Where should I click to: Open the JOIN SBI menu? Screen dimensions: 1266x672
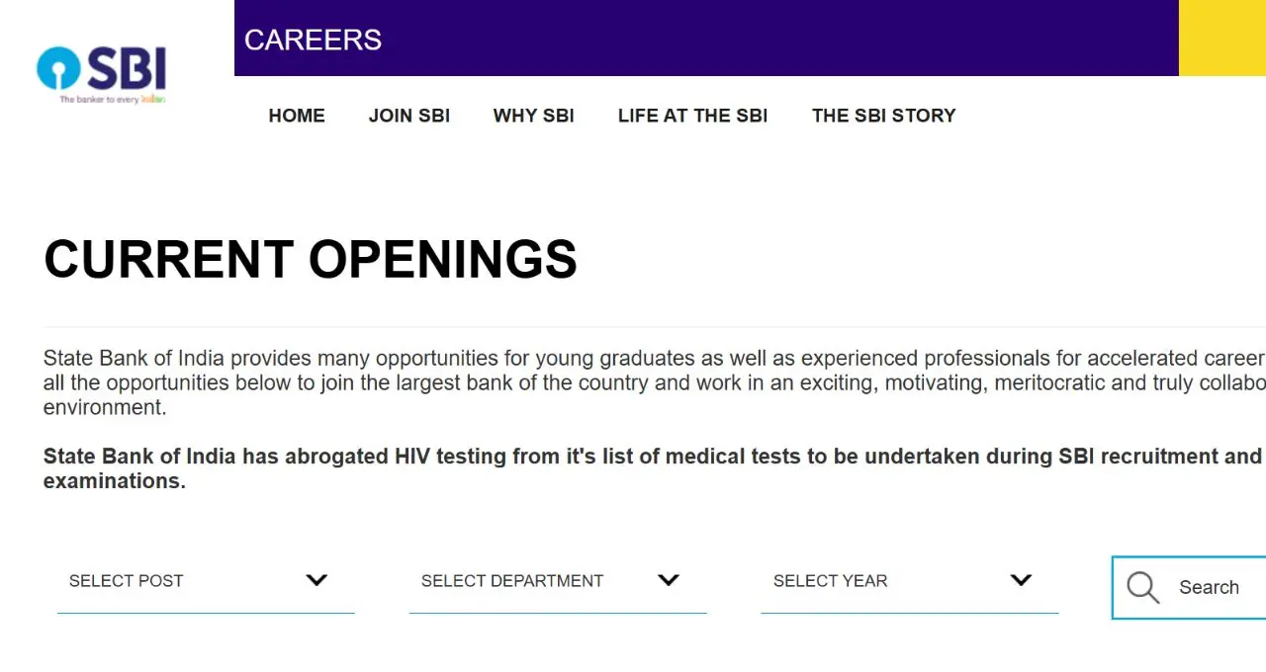409,116
